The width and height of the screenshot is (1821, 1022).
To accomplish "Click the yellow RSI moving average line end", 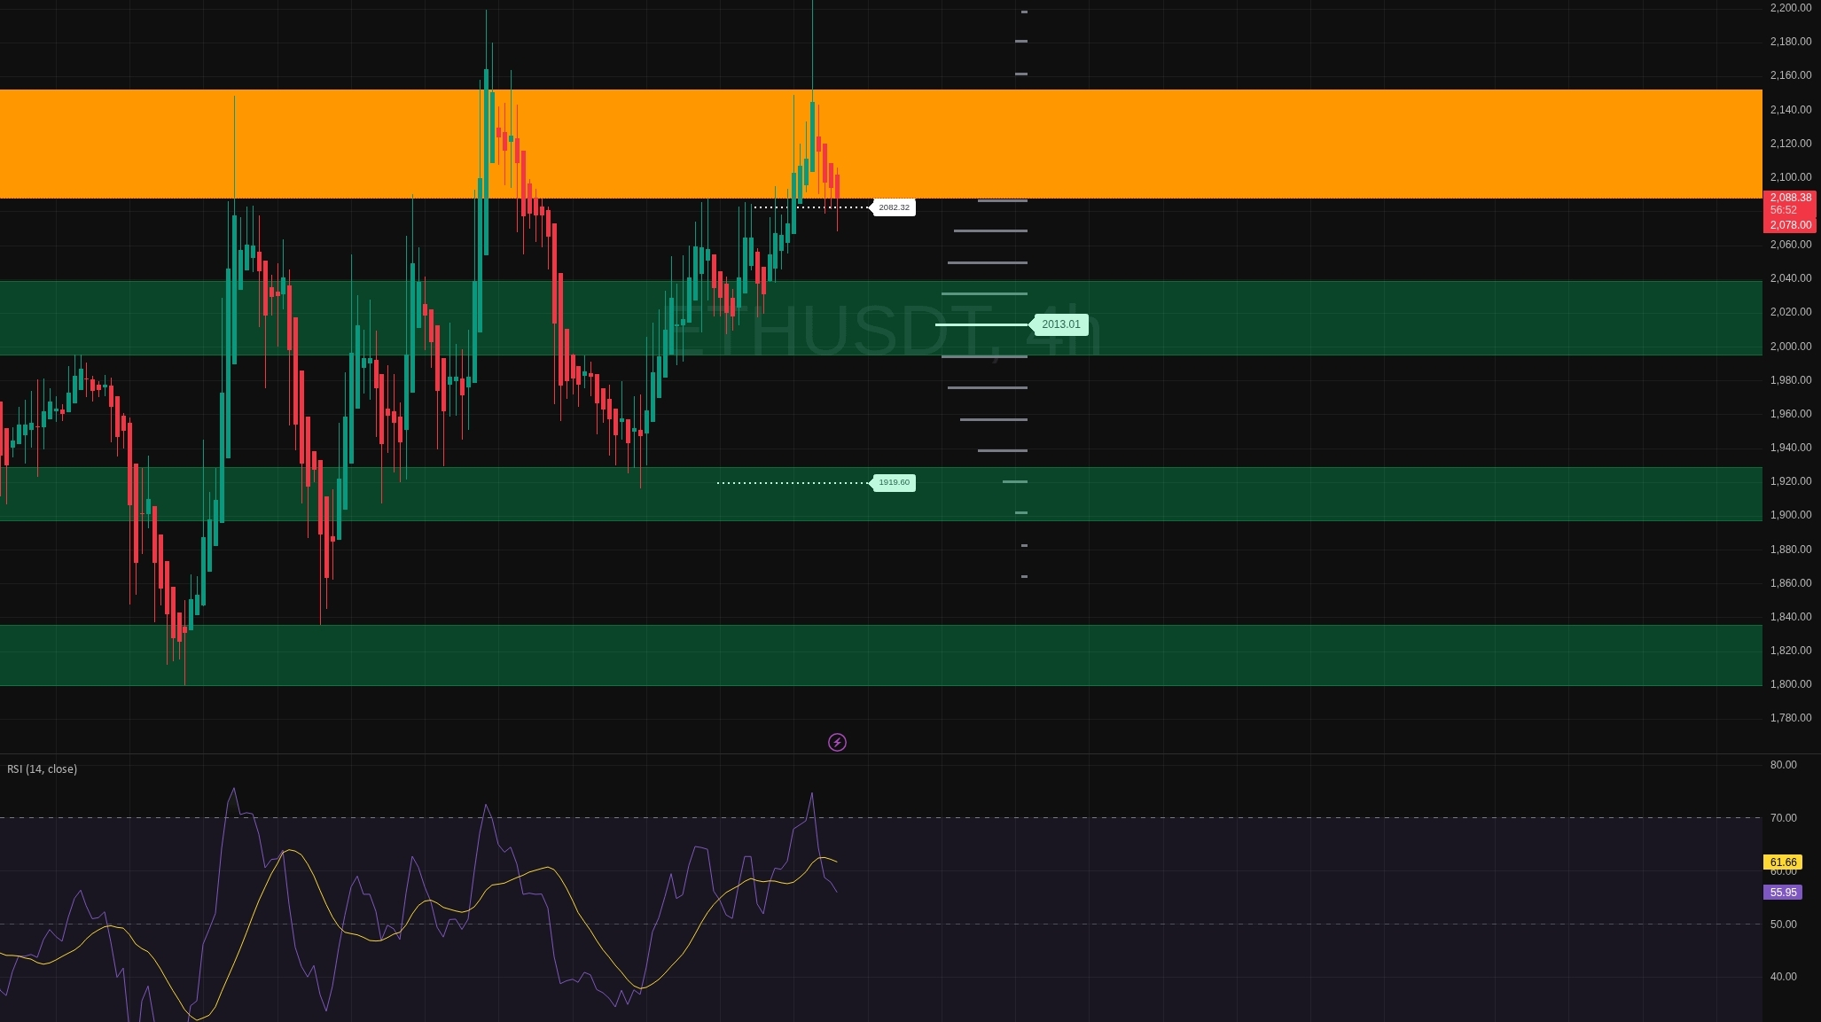I will coord(834,861).
